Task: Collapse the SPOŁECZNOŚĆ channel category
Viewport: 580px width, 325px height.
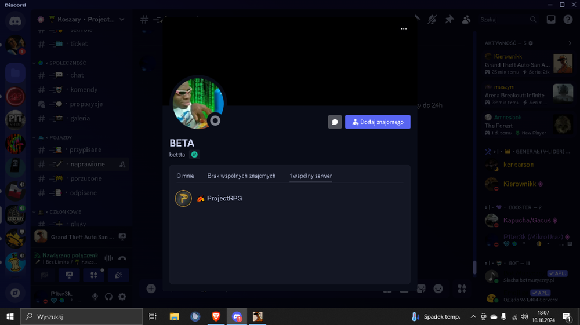Action: [x=66, y=63]
